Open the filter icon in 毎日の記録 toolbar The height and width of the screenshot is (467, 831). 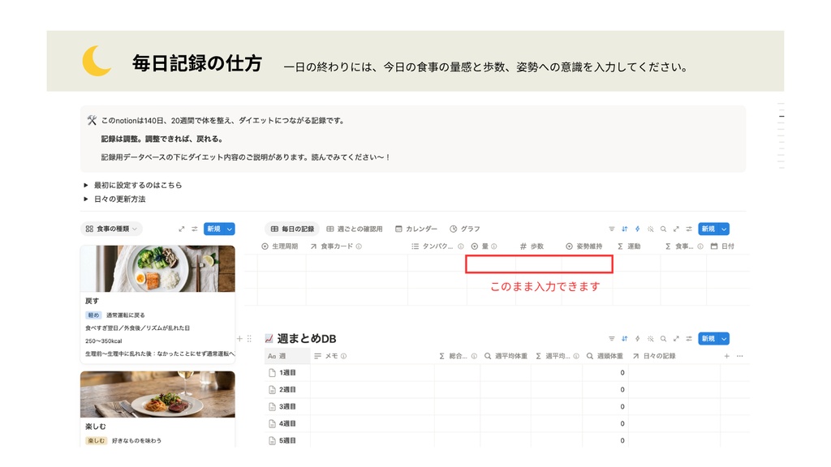point(612,229)
